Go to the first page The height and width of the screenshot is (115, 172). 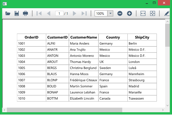click(x=39, y=13)
